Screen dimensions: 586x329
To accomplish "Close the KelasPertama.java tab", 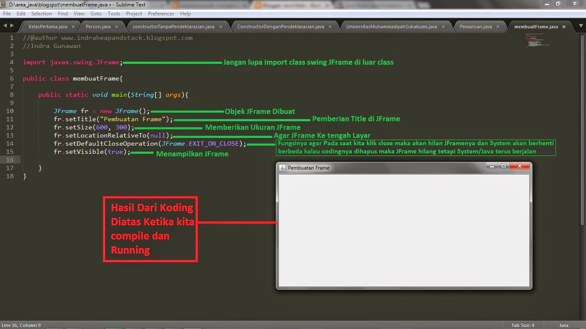I will click(73, 27).
